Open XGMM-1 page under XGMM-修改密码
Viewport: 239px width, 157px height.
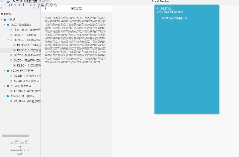(x=27, y=91)
